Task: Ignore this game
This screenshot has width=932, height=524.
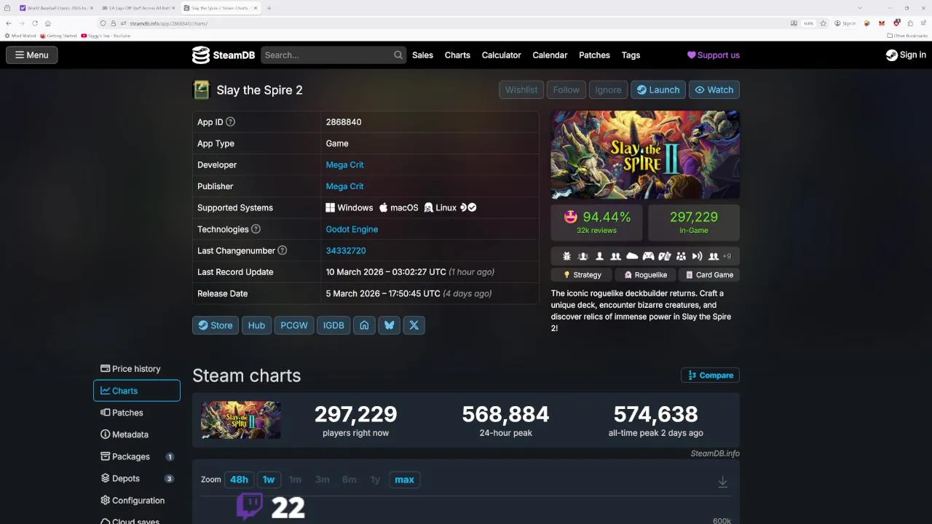Action: point(608,90)
